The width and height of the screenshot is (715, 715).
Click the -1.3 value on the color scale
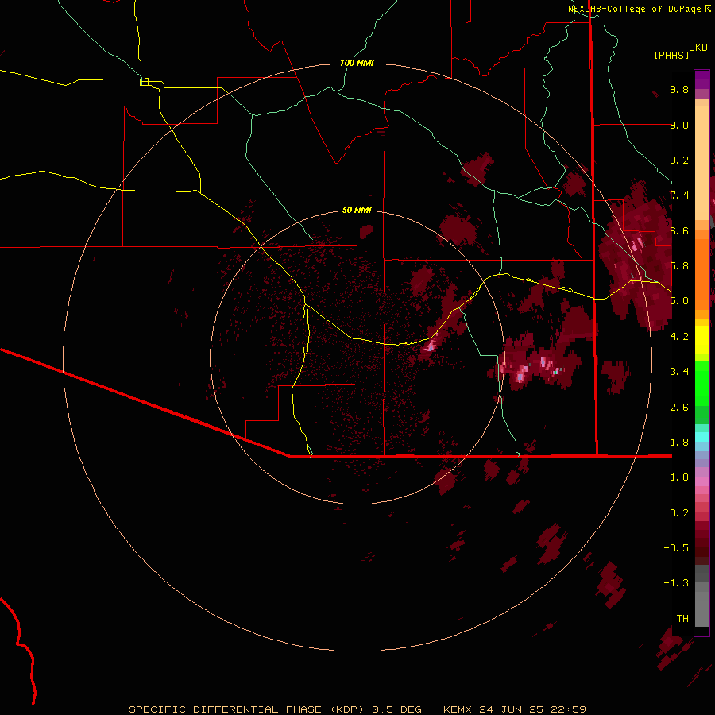pyautogui.click(x=676, y=583)
